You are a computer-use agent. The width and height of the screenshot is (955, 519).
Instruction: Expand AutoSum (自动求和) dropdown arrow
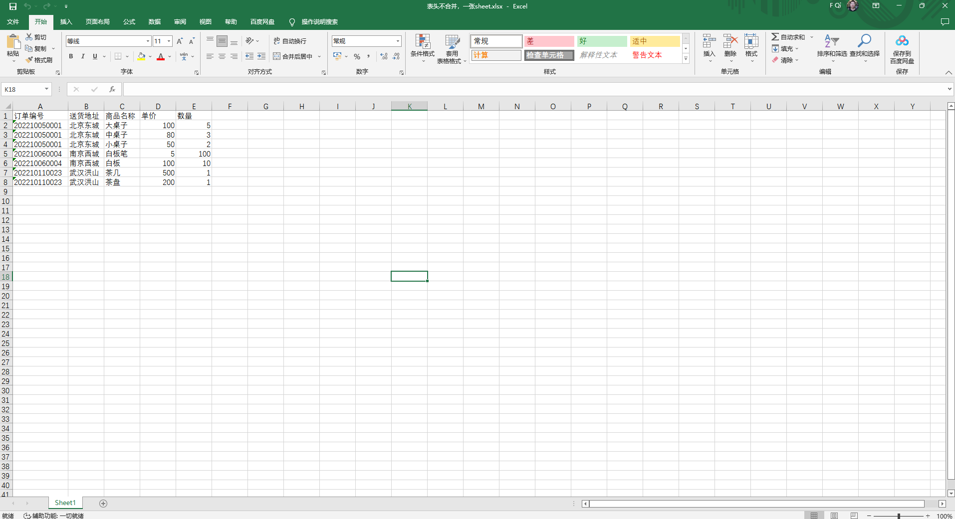tap(812, 37)
